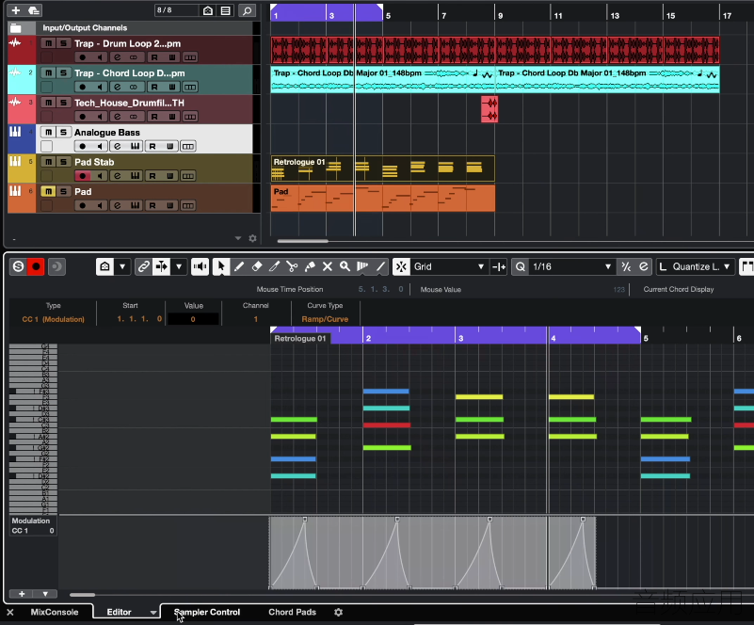Toggle Acoustic Feedback speaker button
Image resolution: width=754 pixels, height=625 pixels.
(201, 266)
